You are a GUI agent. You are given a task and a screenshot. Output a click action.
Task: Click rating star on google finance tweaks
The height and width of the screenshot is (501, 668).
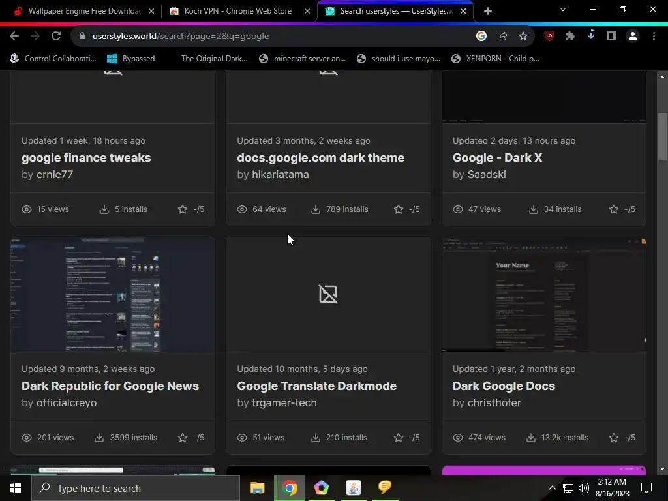tap(183, 209)
